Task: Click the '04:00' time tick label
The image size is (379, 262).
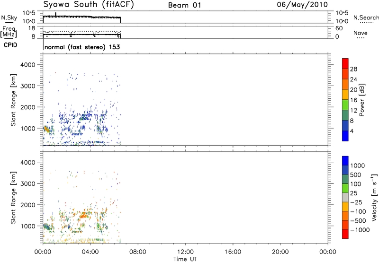Action: (90, 252)
